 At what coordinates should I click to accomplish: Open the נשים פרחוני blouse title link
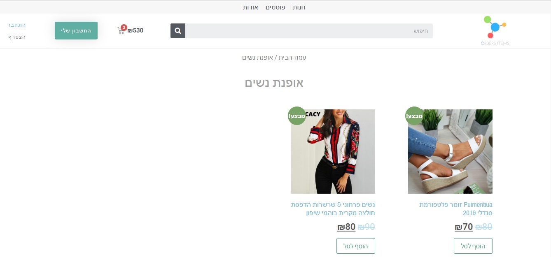tap(333, 209)
